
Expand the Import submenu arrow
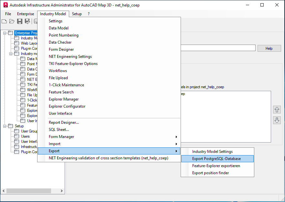click(176, 144)
